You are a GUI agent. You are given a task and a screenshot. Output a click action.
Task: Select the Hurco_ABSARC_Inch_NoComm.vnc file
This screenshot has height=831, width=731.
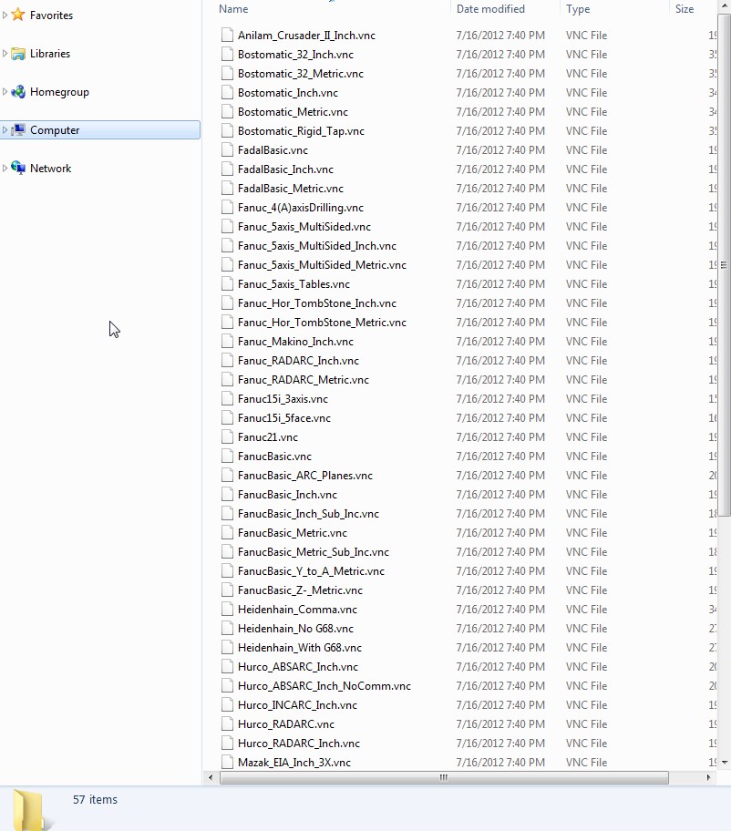click(324, 685)
